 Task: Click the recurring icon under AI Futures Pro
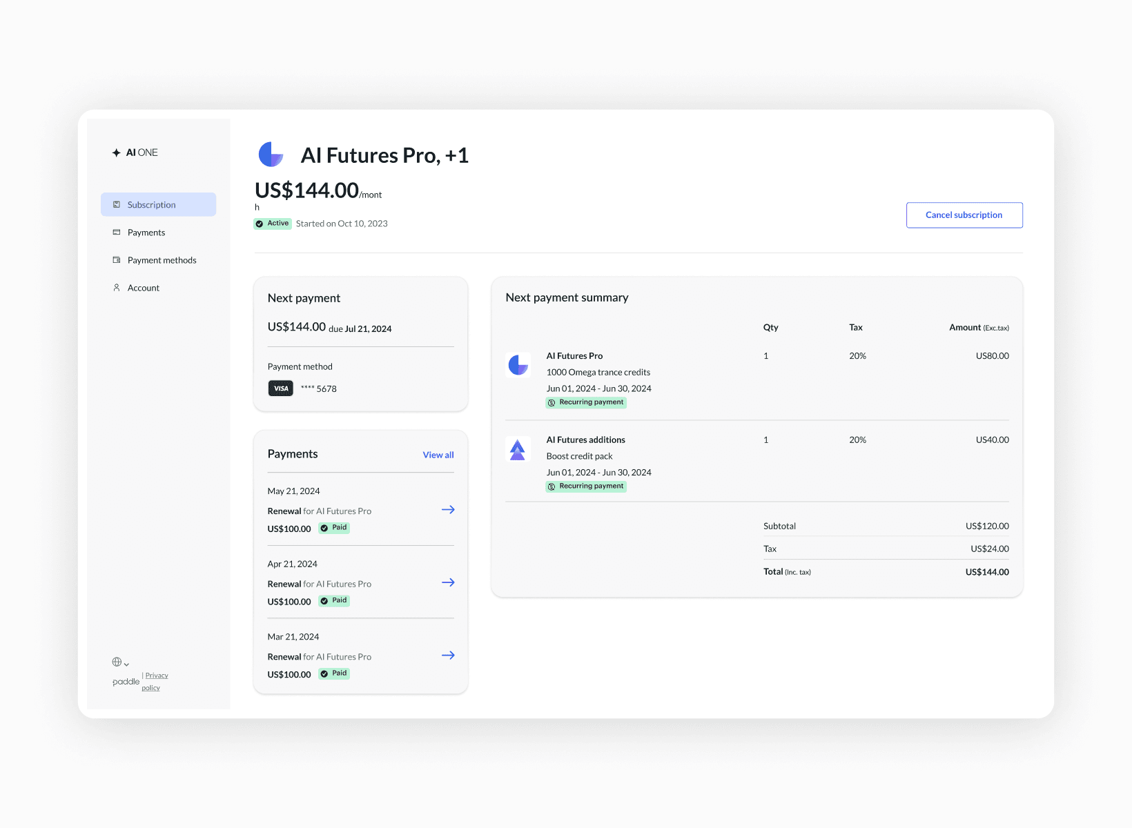point(552,402)
